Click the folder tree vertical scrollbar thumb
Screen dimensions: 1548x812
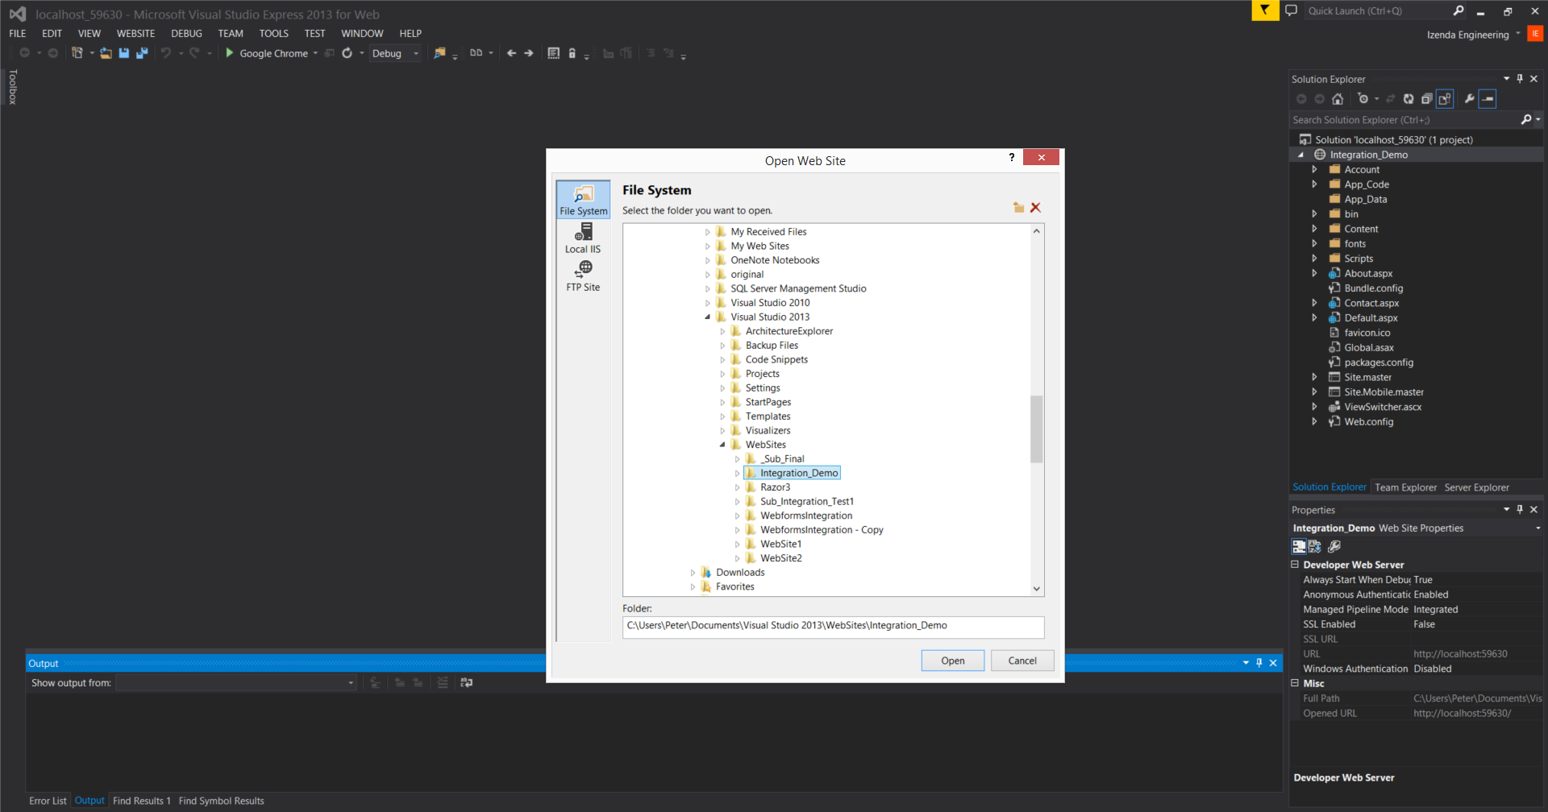click(1037, 429)
